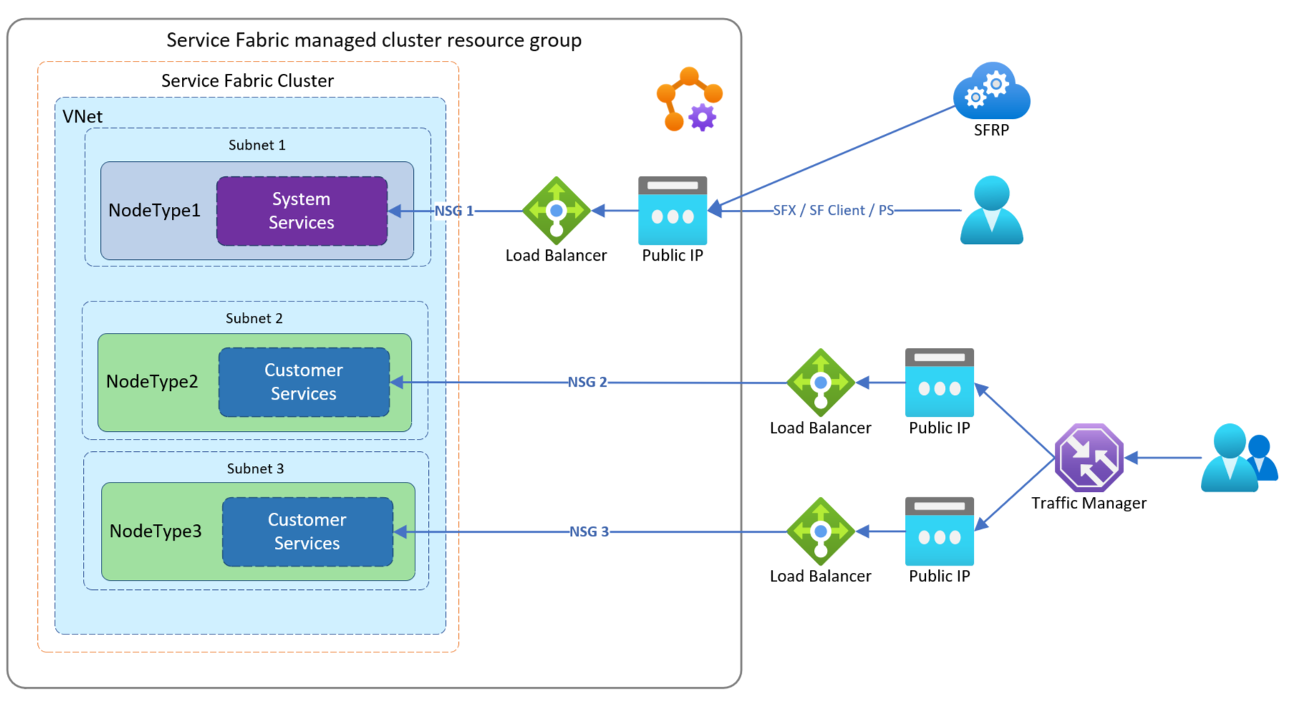The width and height of the screenshot is (1291, 701).
Task: Click the Service Fabric Cluster title text
Action: click(247, 81)
